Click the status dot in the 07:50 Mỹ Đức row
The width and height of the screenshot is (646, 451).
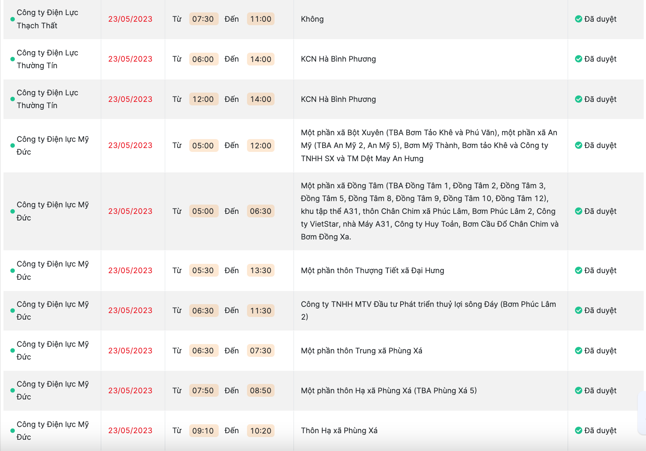tap(12, 391)
